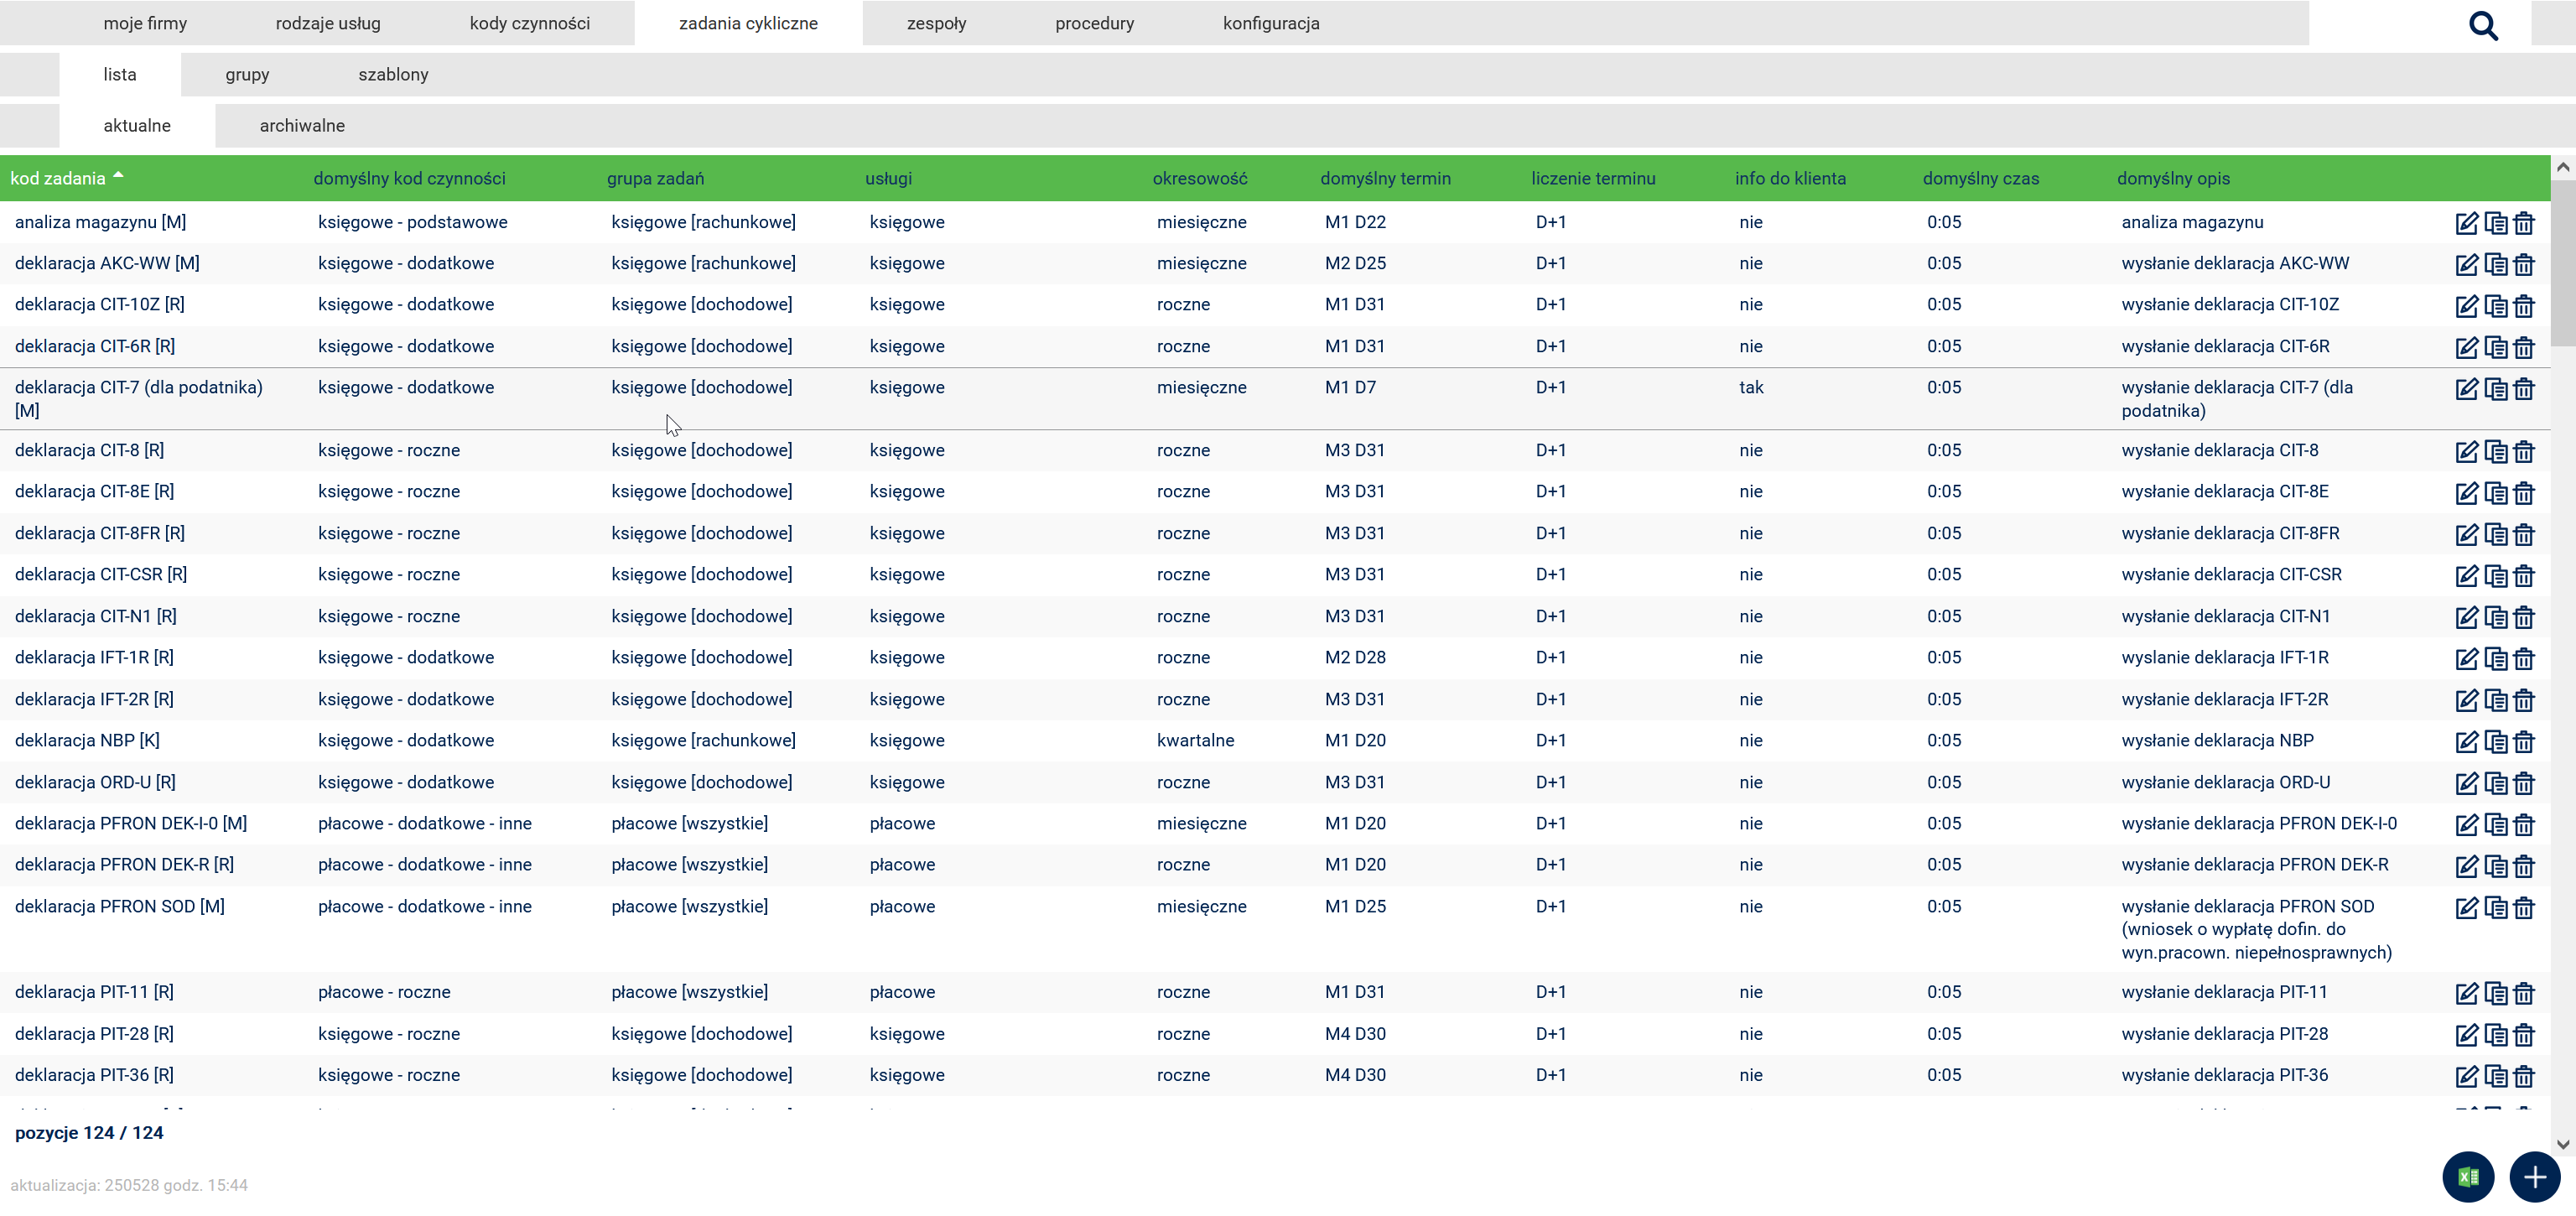The width and height of the screenshot is (2576, 1216).
Task: Click 'tak' in info do klienta column
Action: coord(1751,387)
